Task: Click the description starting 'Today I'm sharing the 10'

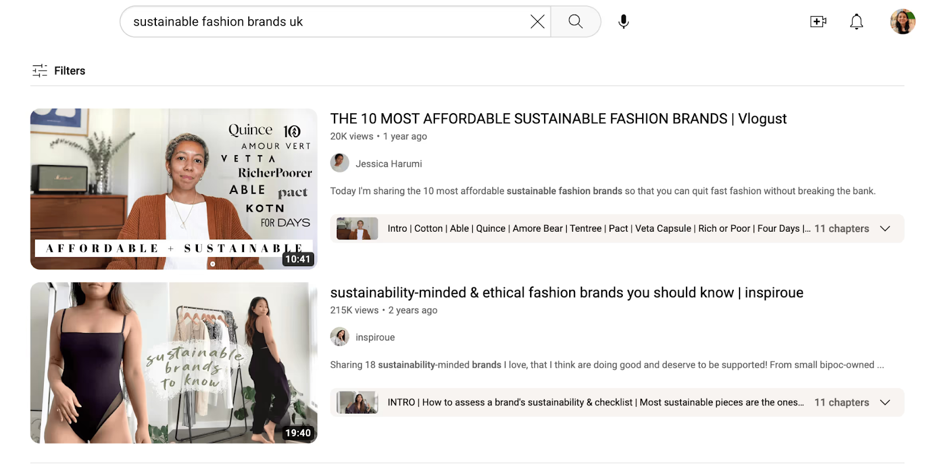Action: tap(603, 191)
